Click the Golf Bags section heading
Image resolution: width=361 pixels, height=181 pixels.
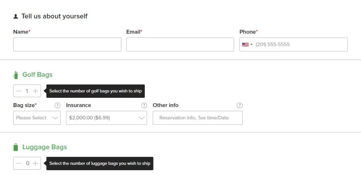coord(37,75)
